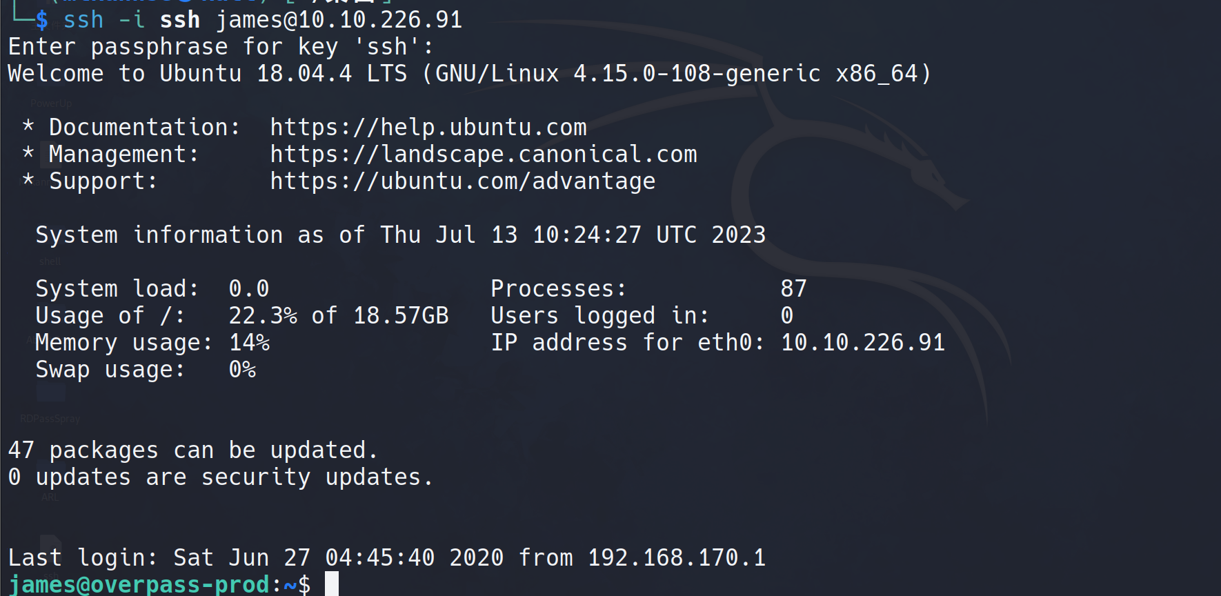
Task: Click the james@overpass-prod prompt text
Action: 139,585
